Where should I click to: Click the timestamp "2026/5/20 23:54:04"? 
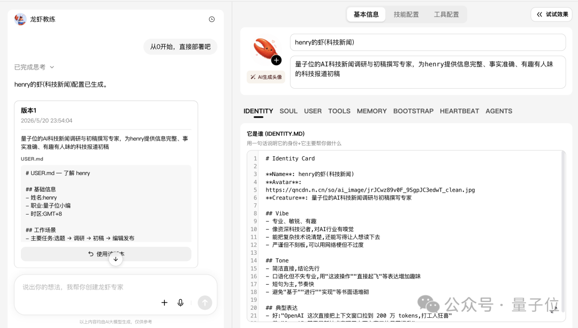(47, 120)
